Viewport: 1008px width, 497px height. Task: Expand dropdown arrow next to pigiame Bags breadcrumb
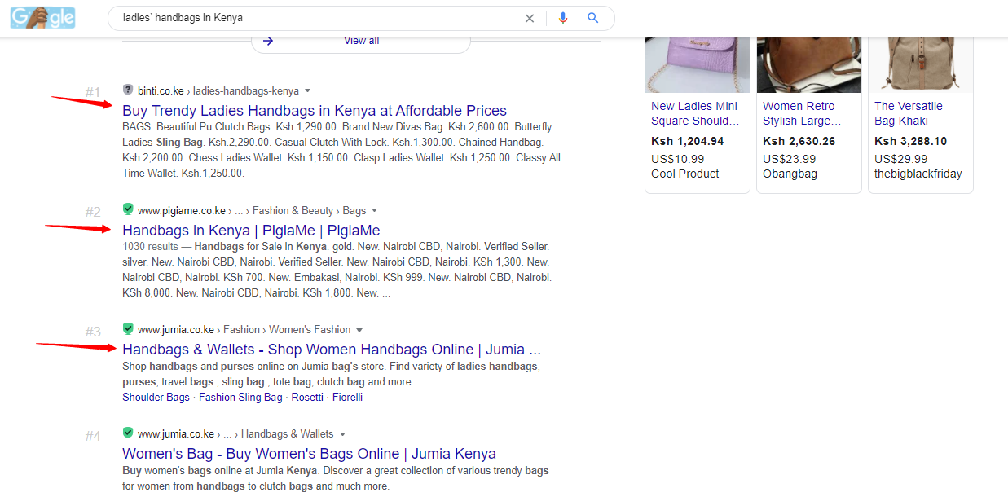(x=374, y=211)
